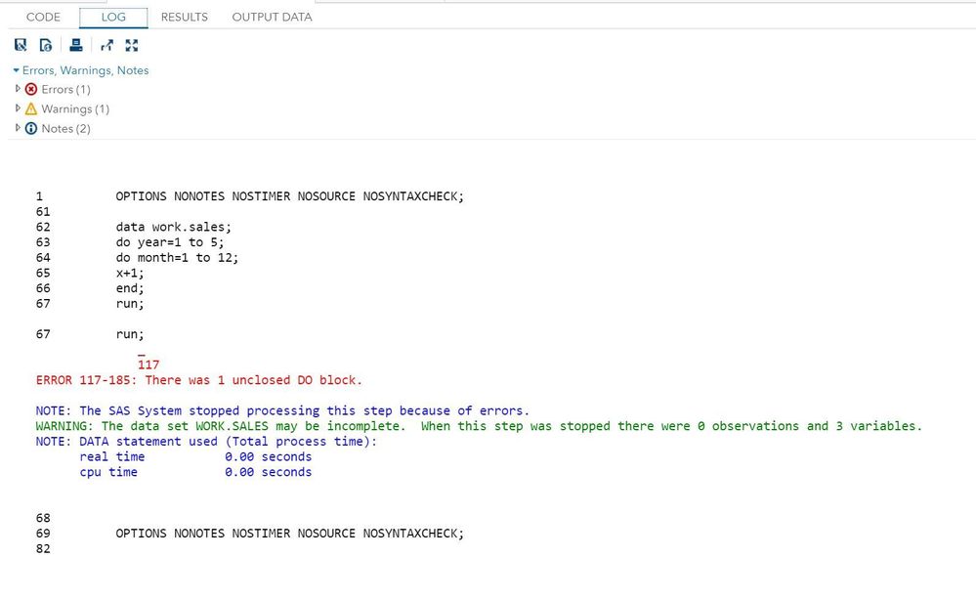
Task: Click the red Errors circle icon
Action: tap(31, 89)
